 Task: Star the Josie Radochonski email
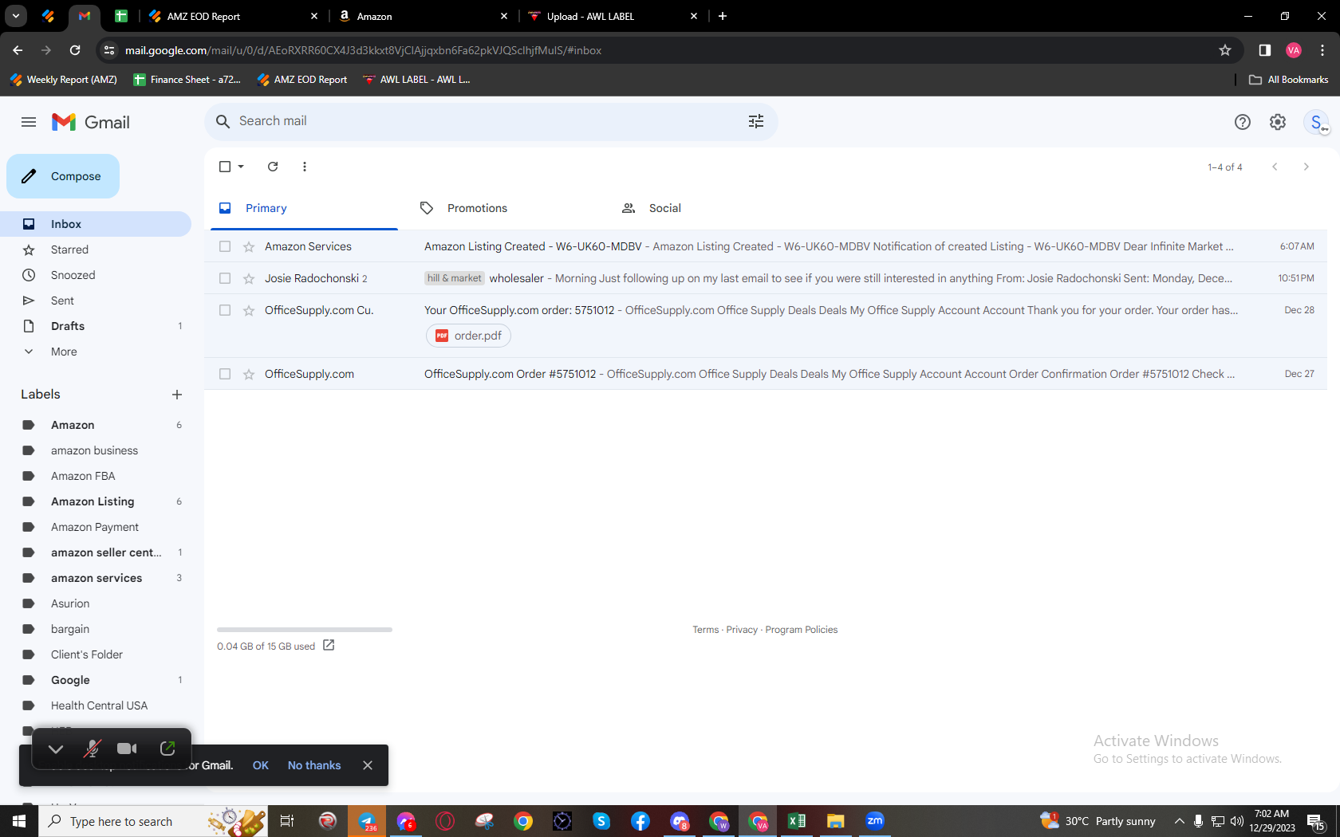[x=249, y=278]
